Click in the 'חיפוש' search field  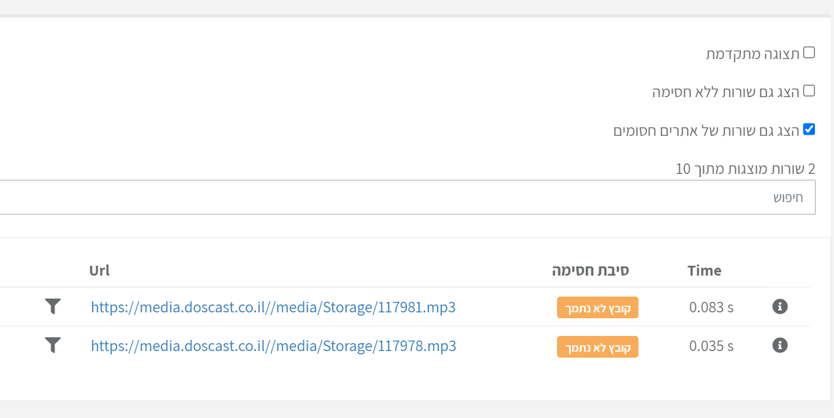(x=407, y=197)
